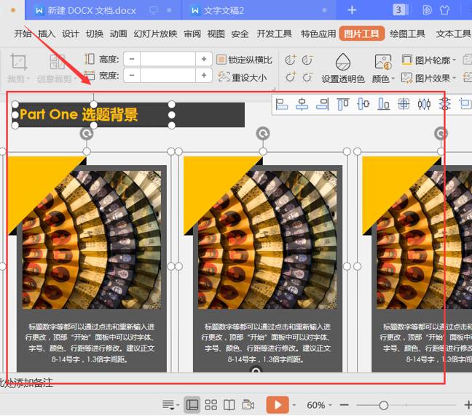
Task: Open the notes toggle icon in status bar
Action: click(169, 405)
